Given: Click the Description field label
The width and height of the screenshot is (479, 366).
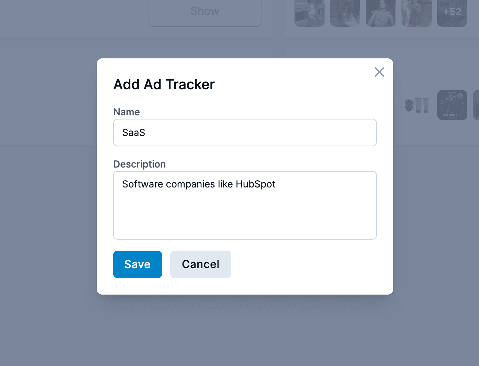Looking at the screenshot, I should tap(139, 164).
